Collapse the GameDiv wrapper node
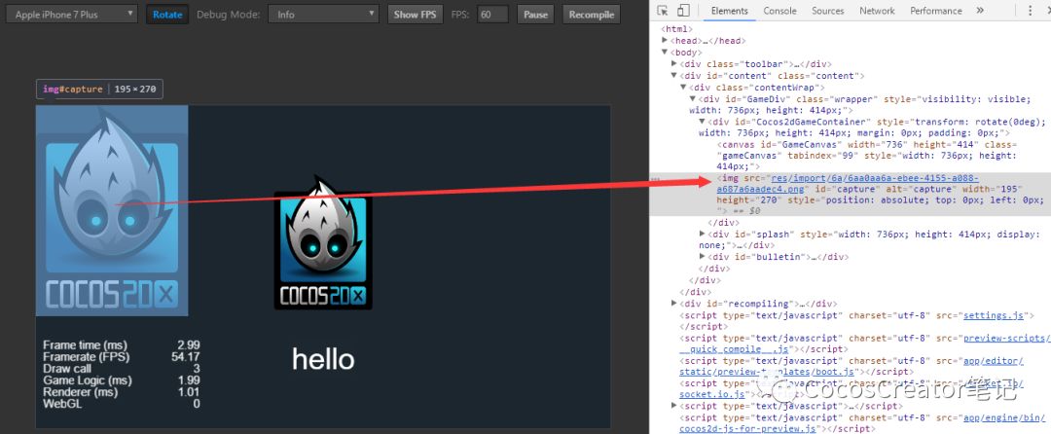Screen dimensions: 1051x434 pos(693,99)
